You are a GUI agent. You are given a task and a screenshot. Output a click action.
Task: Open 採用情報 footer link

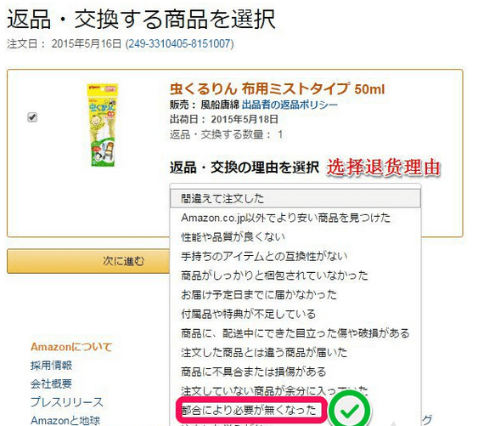(x=51, y=366)
